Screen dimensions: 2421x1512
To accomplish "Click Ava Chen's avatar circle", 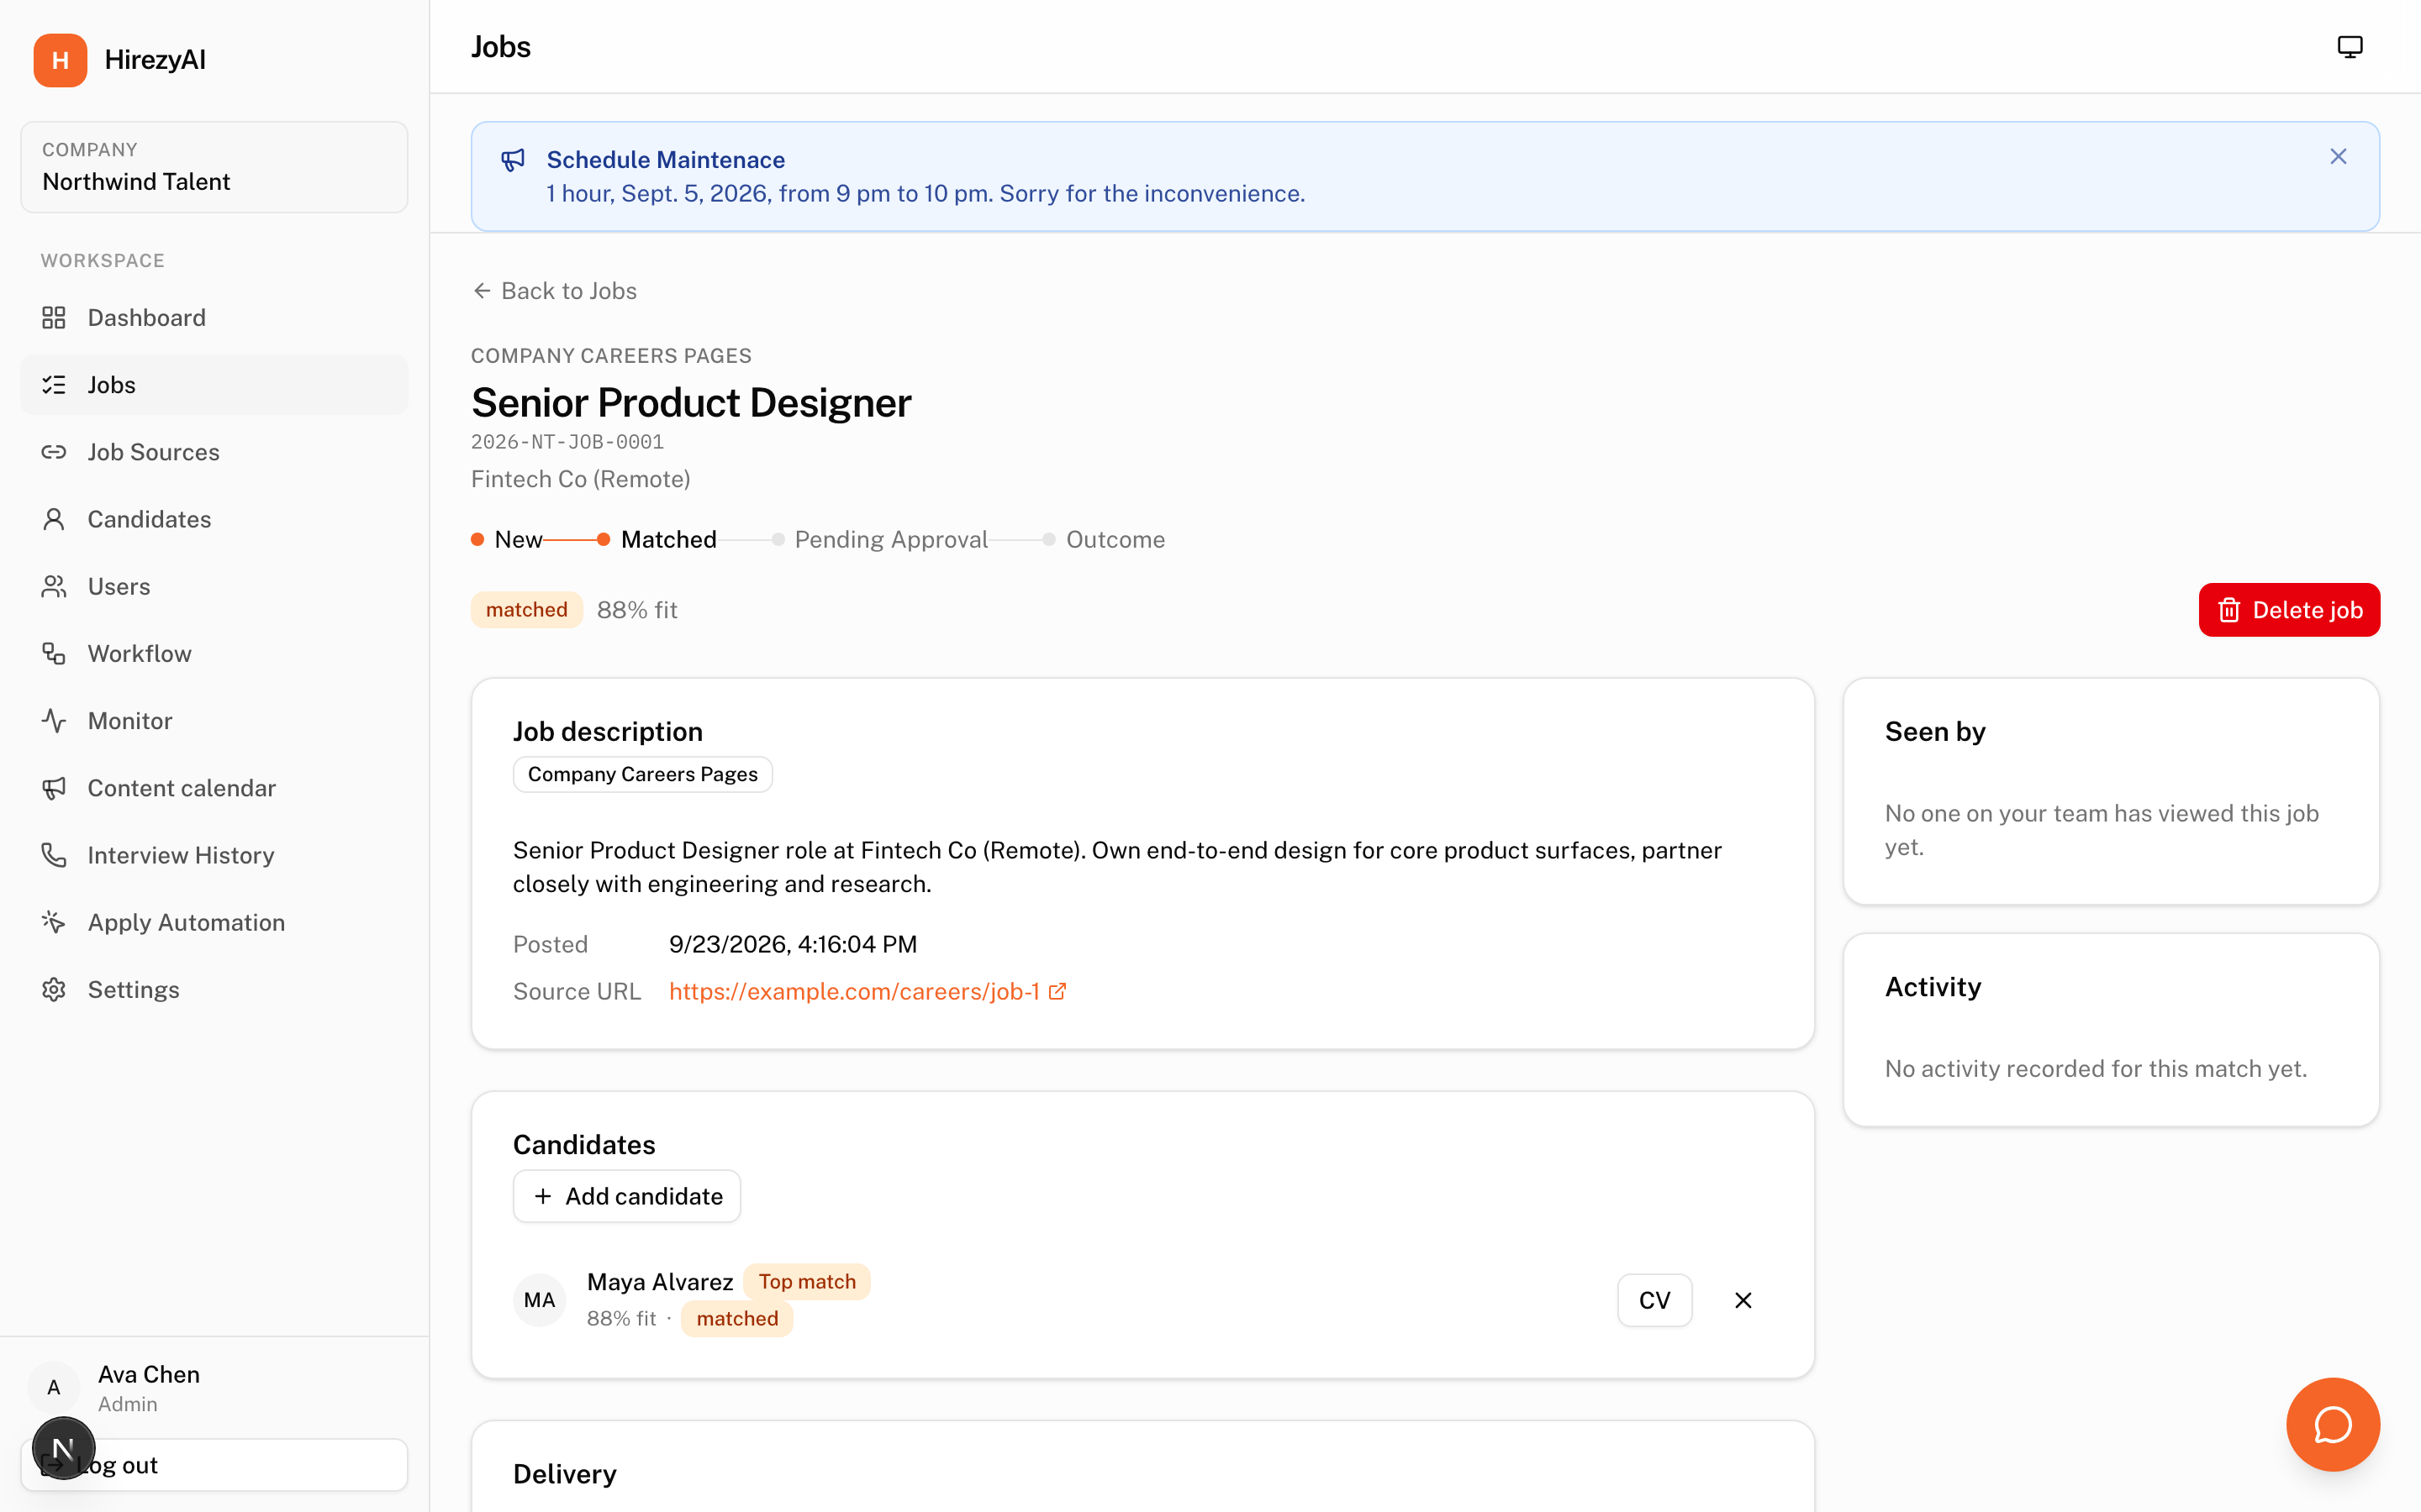I will pyautogui.click(x=54, y=1387).
